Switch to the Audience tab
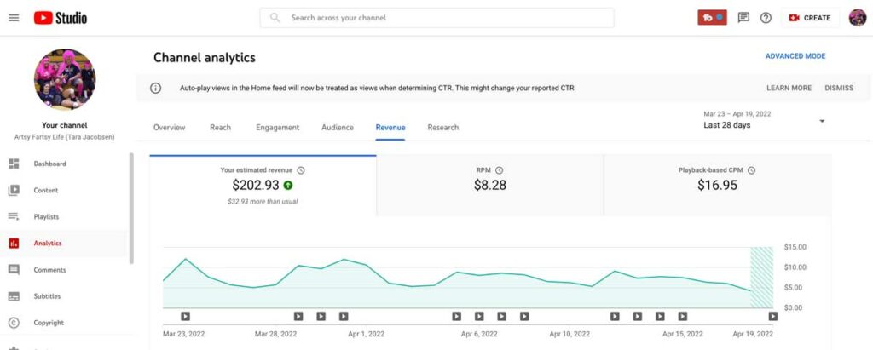Viewport: 873px width, 350px height. 338,128
